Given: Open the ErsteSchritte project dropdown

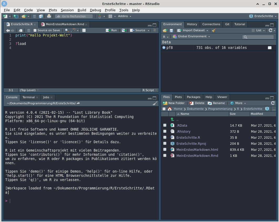Looking at the screenshot, I should [x=263, y=16].
